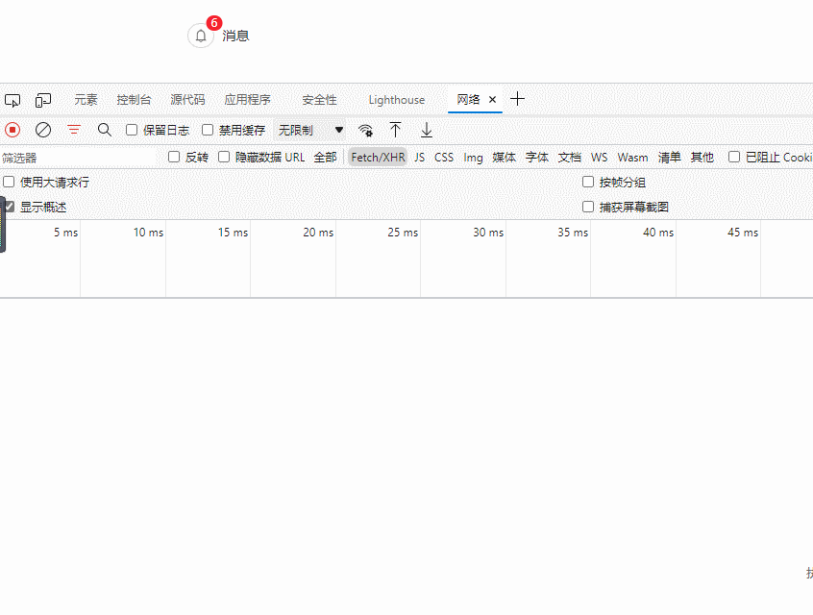813x615 pixels.
Task: Enable the 保留日志 checkbox
Action: click(x=133, y=131)
